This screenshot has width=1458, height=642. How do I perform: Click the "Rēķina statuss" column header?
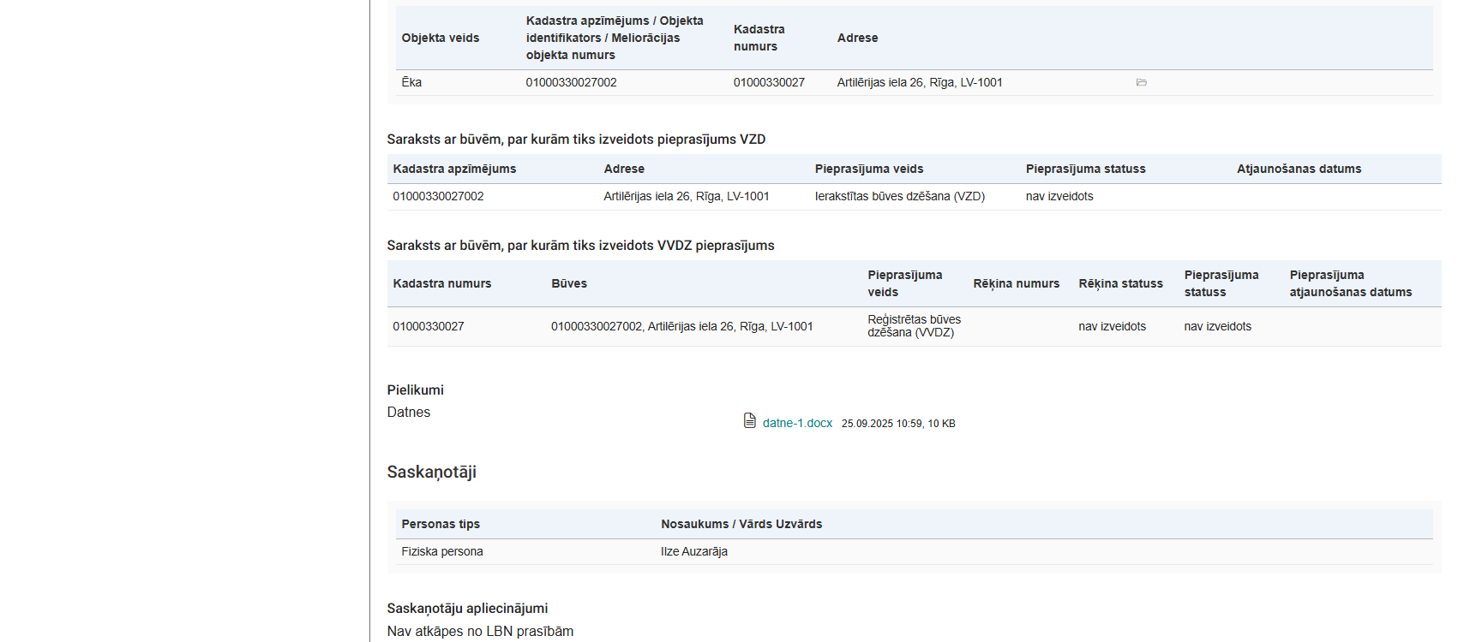tap(1120, 283)
